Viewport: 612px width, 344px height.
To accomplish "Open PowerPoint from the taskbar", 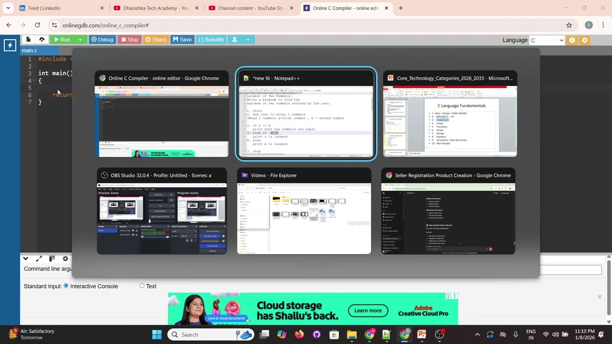I will pyautogui.click(x=422, y=334).
